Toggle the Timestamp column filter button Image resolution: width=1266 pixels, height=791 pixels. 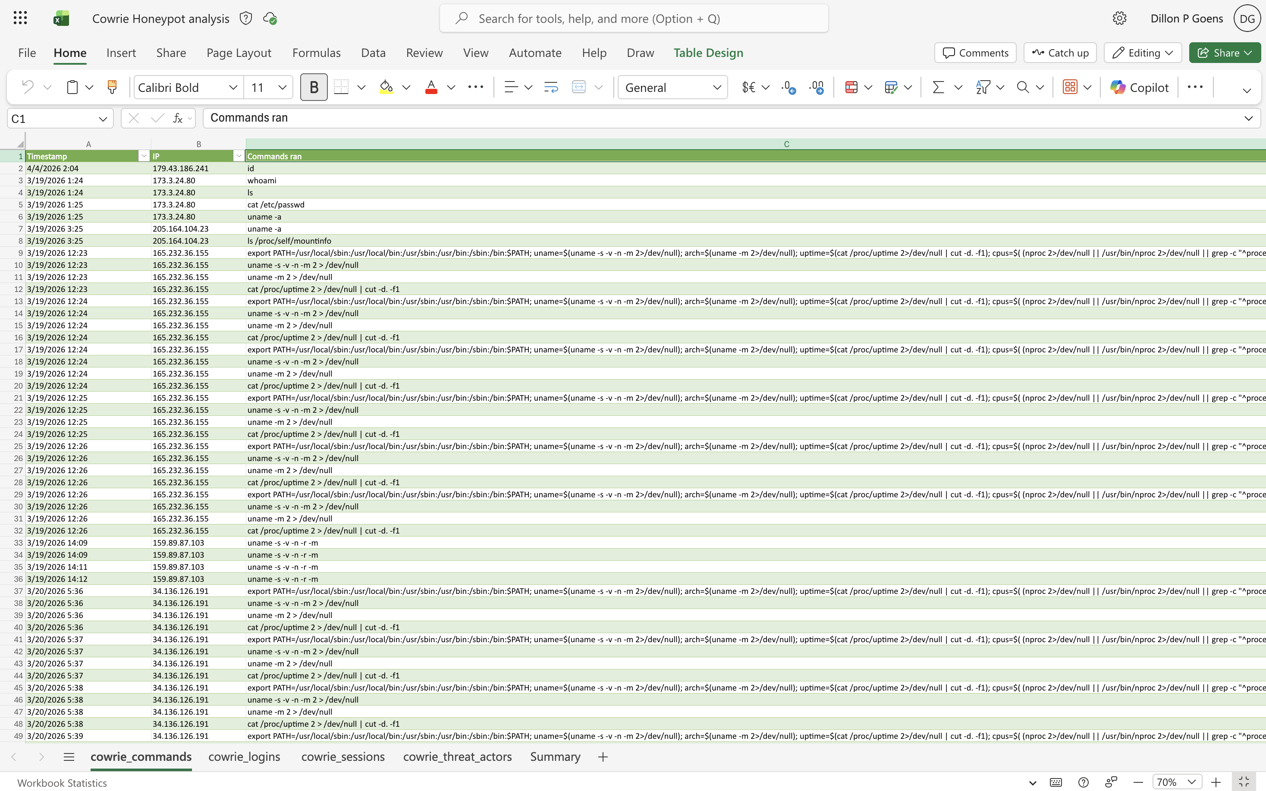[144, 156]
